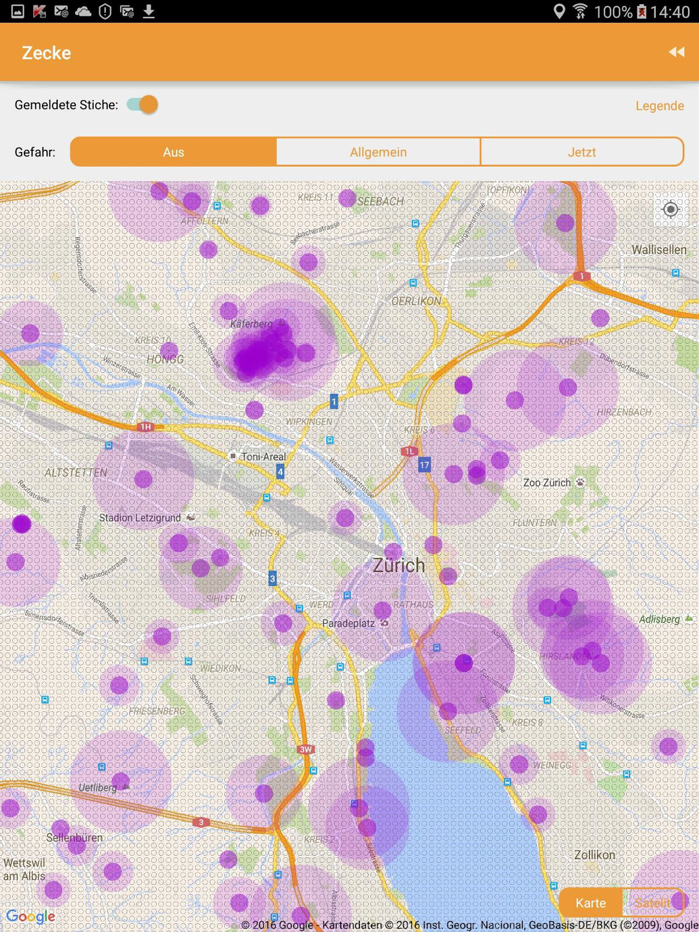The width and height of the screenshot is (699, 932).
Task: Tap the Zoo Zürich paw icon
Action: (x=580, y=482)
